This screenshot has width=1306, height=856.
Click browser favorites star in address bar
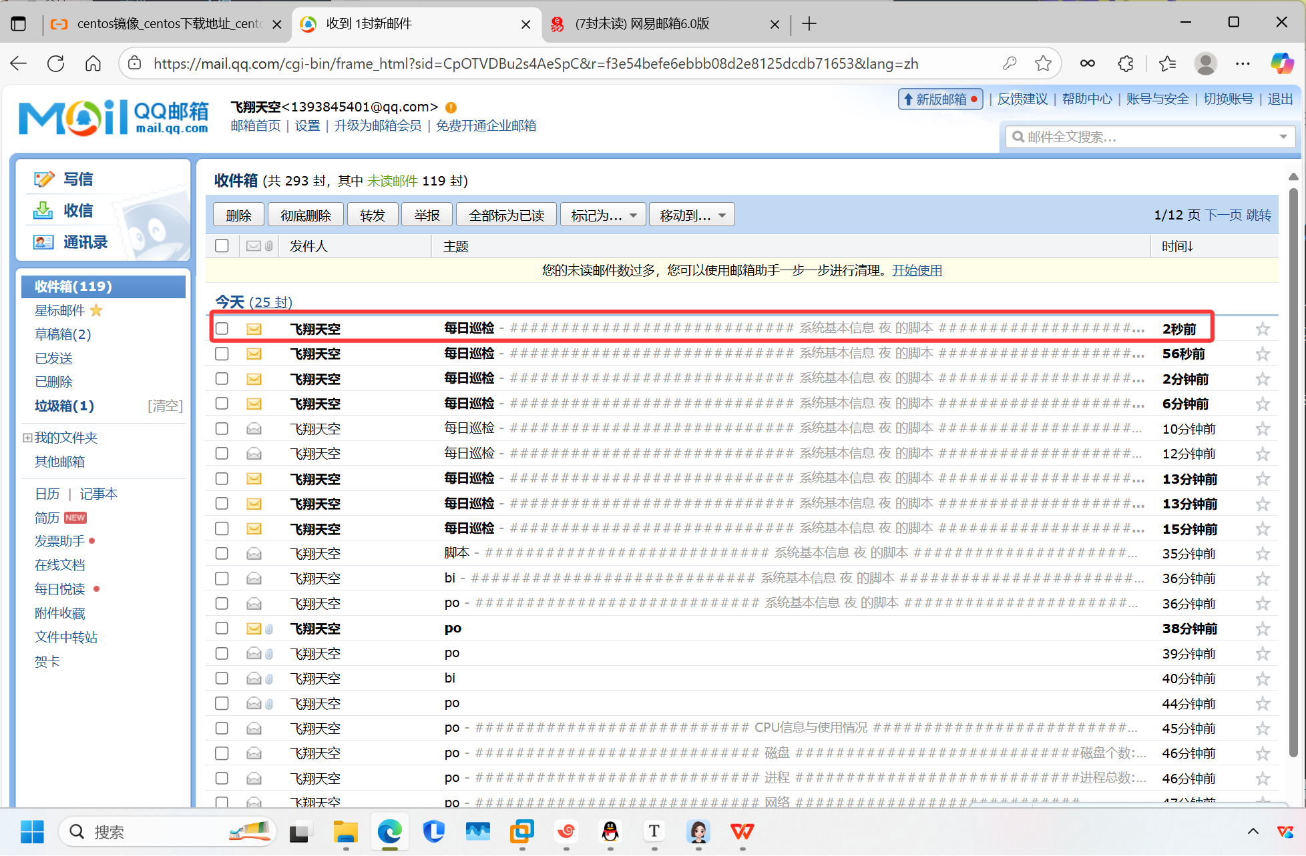click(x=1043, y=63)
